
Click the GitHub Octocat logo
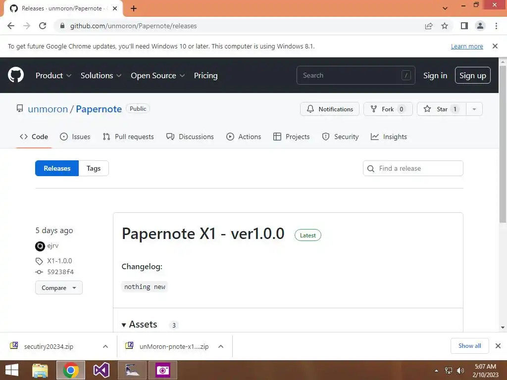(16, 75)
